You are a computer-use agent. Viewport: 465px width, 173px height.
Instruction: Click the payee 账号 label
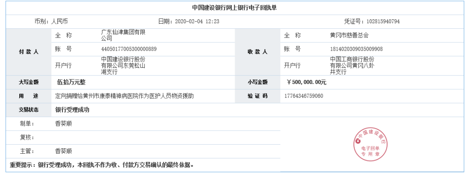coord(292,49)
